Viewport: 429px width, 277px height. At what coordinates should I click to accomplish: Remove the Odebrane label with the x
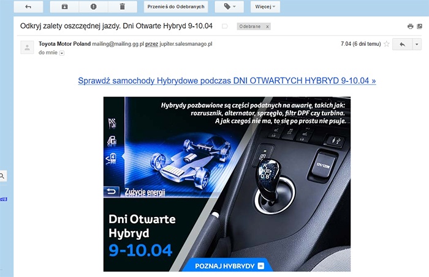[x=267, y=26]
